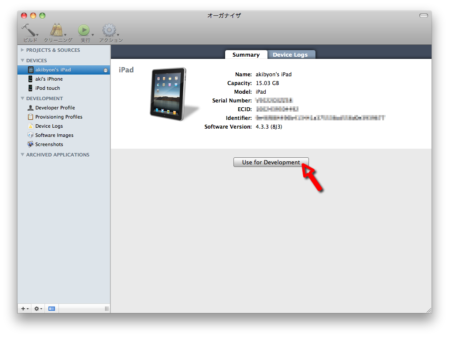449x337 pixels.
Task: Switch to the Device Logs tab
Action: point(290,54)
